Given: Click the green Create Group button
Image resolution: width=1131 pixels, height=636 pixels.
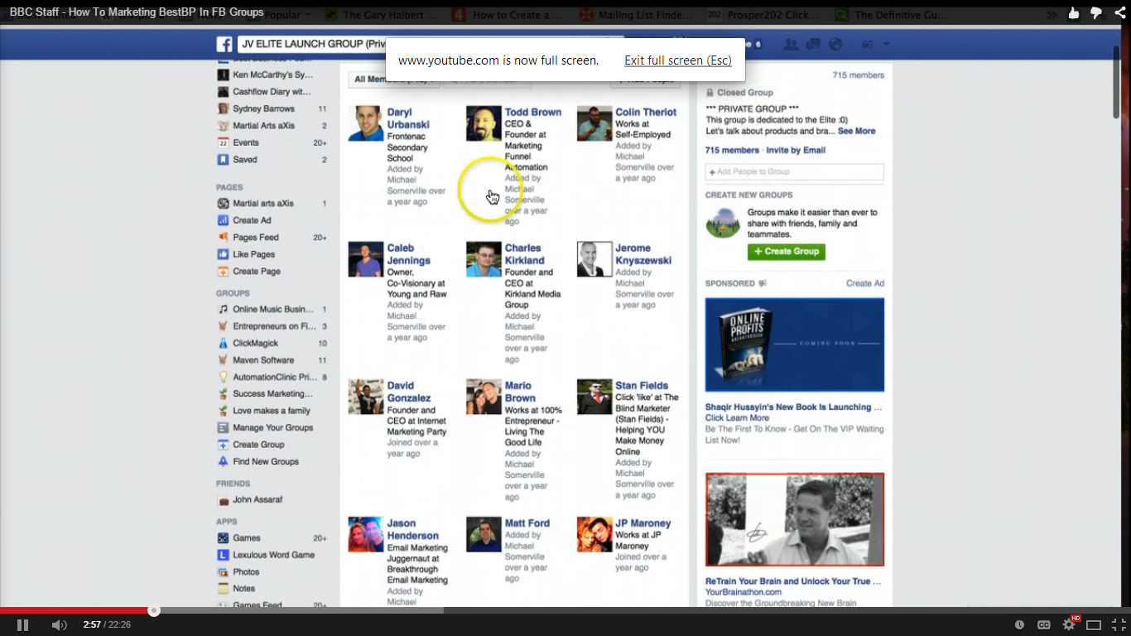Looking at the screenshot, I should coord(786,252).
